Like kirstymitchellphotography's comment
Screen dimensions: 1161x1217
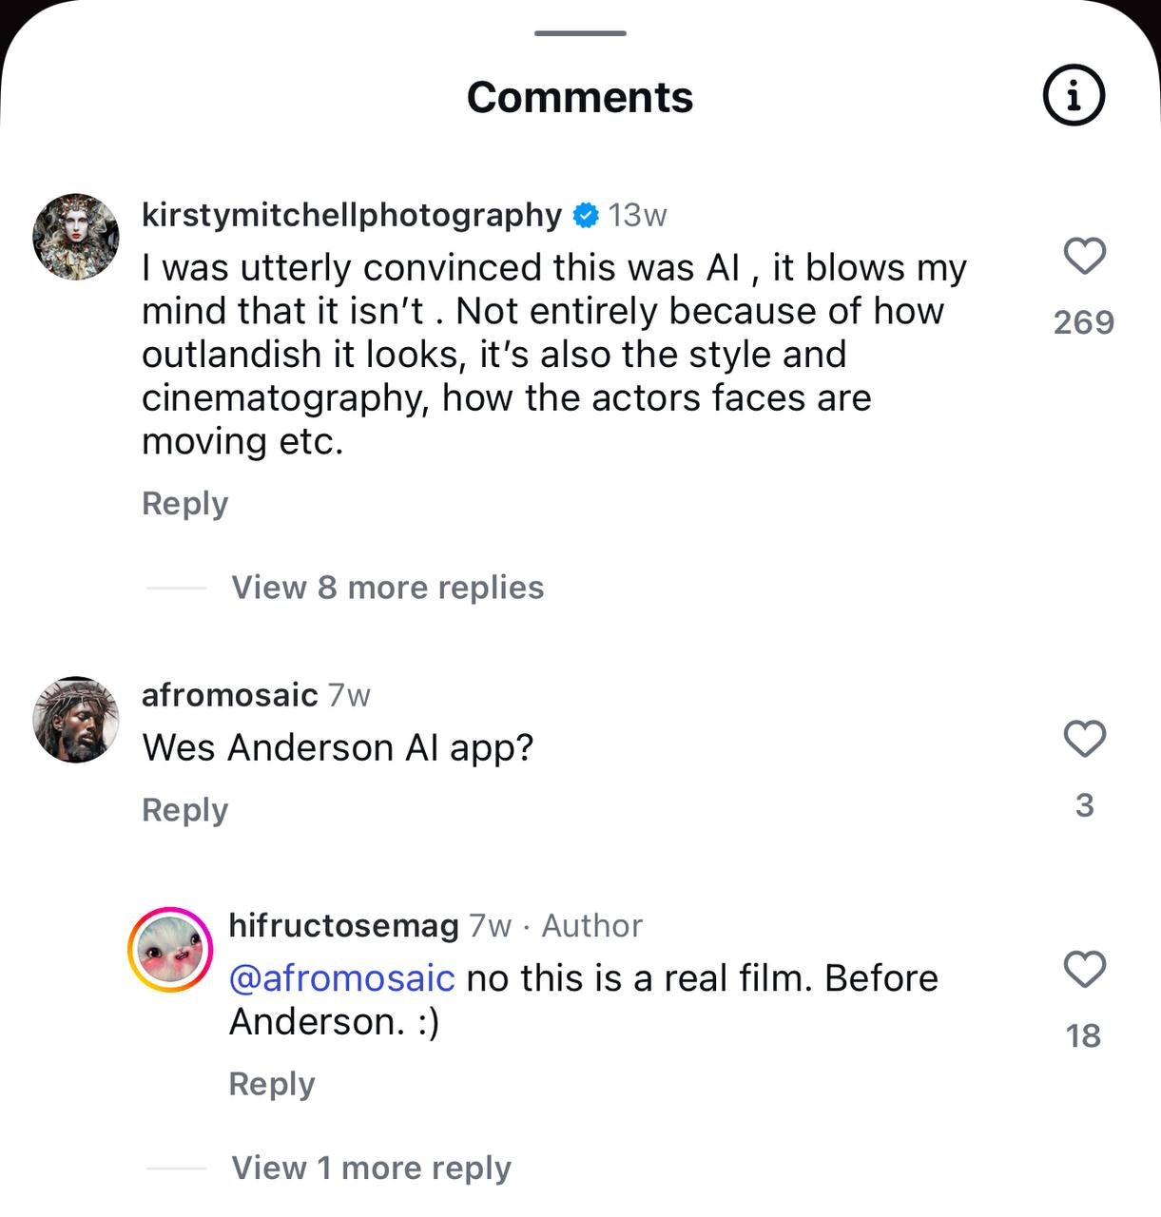[1084, 257]
